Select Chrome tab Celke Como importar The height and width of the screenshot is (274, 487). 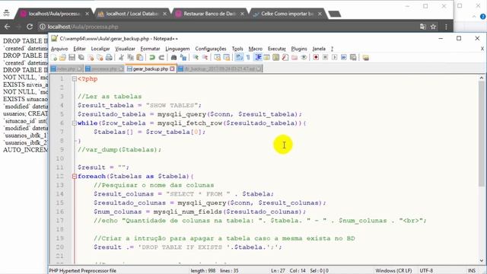point(287,14)
